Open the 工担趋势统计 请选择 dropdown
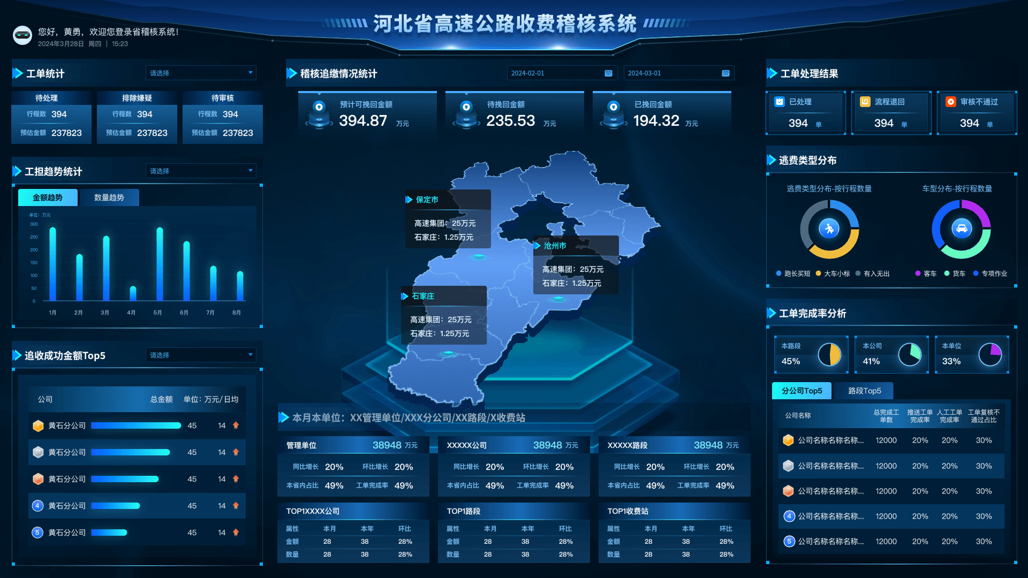 [201, 171]
